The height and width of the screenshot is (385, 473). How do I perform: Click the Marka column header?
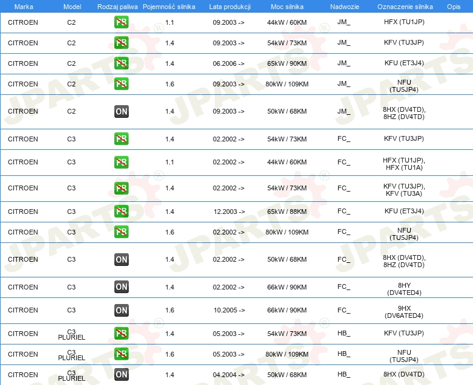[24, 7]
